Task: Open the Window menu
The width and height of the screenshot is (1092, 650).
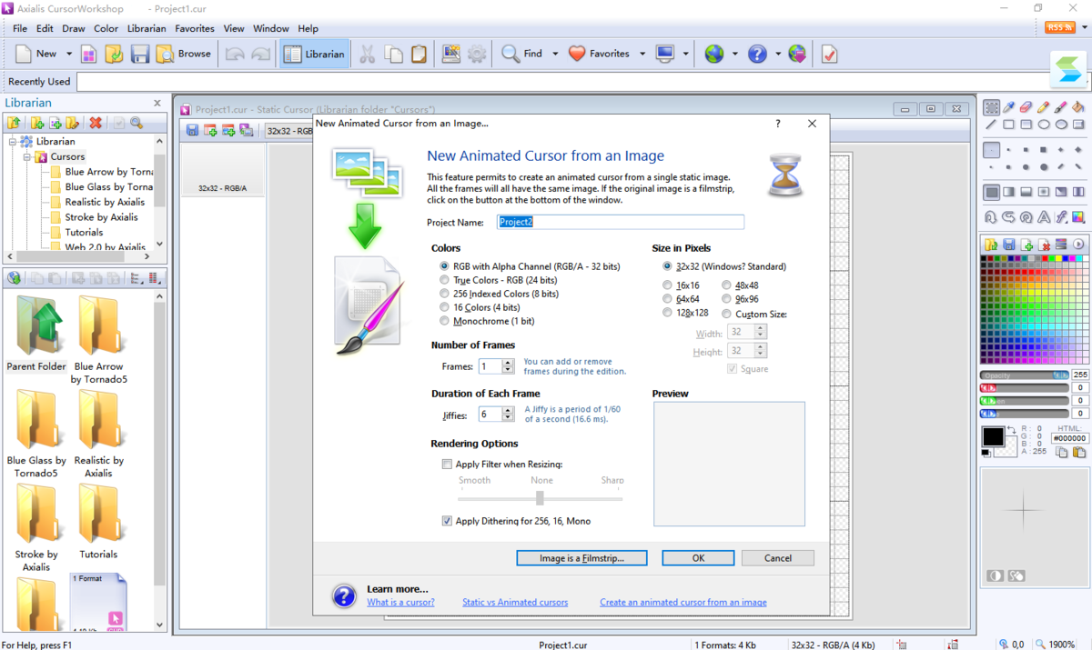Action: pyautogui.click(x=271, y=28)
